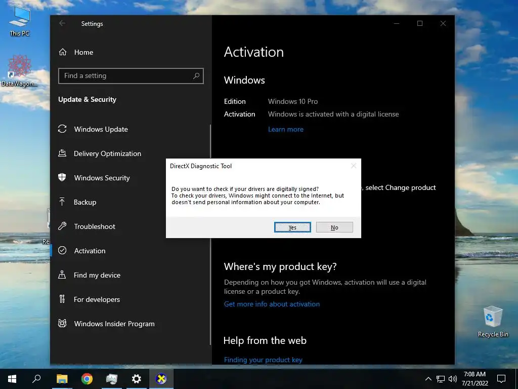This screenshot has width=518, height=389.
Task: Close the DirectX Diagnostic Tool dialog
Action: [354, 166]
